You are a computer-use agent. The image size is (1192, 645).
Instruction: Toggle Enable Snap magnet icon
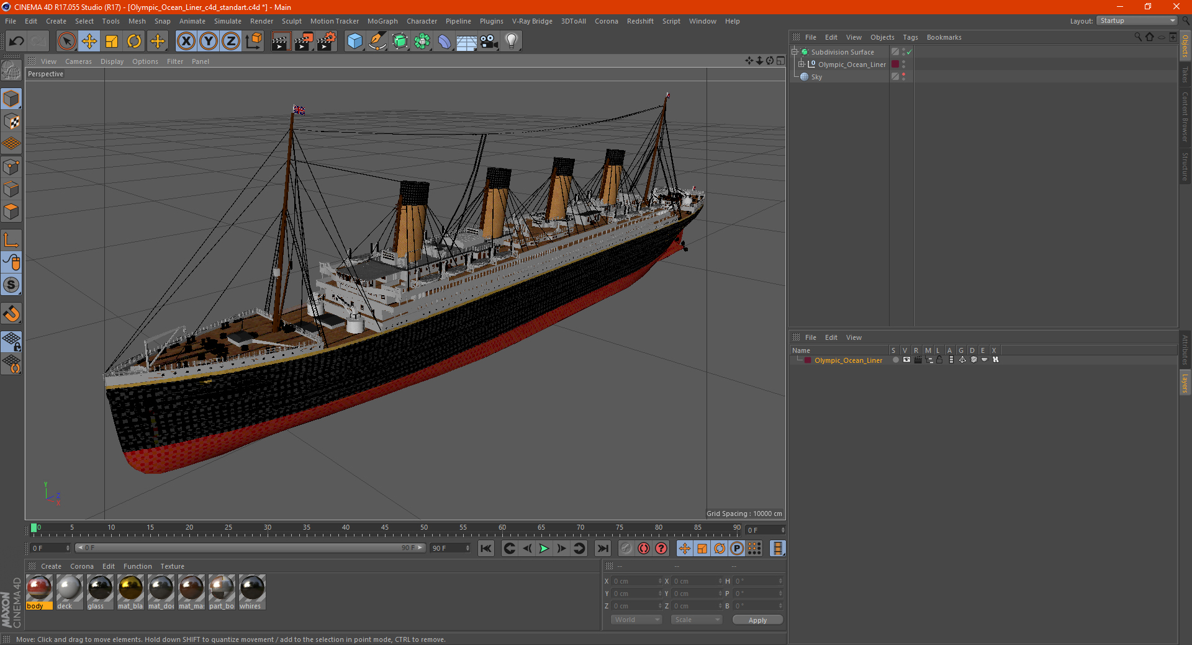click(11, 314)
